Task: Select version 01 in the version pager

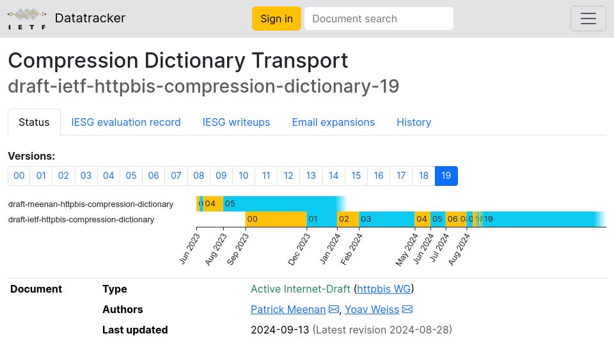Action: pos(41,176)
